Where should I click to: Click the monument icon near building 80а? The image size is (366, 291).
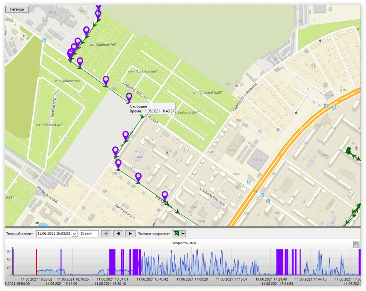pyautogui.click(x=167, y=152)
